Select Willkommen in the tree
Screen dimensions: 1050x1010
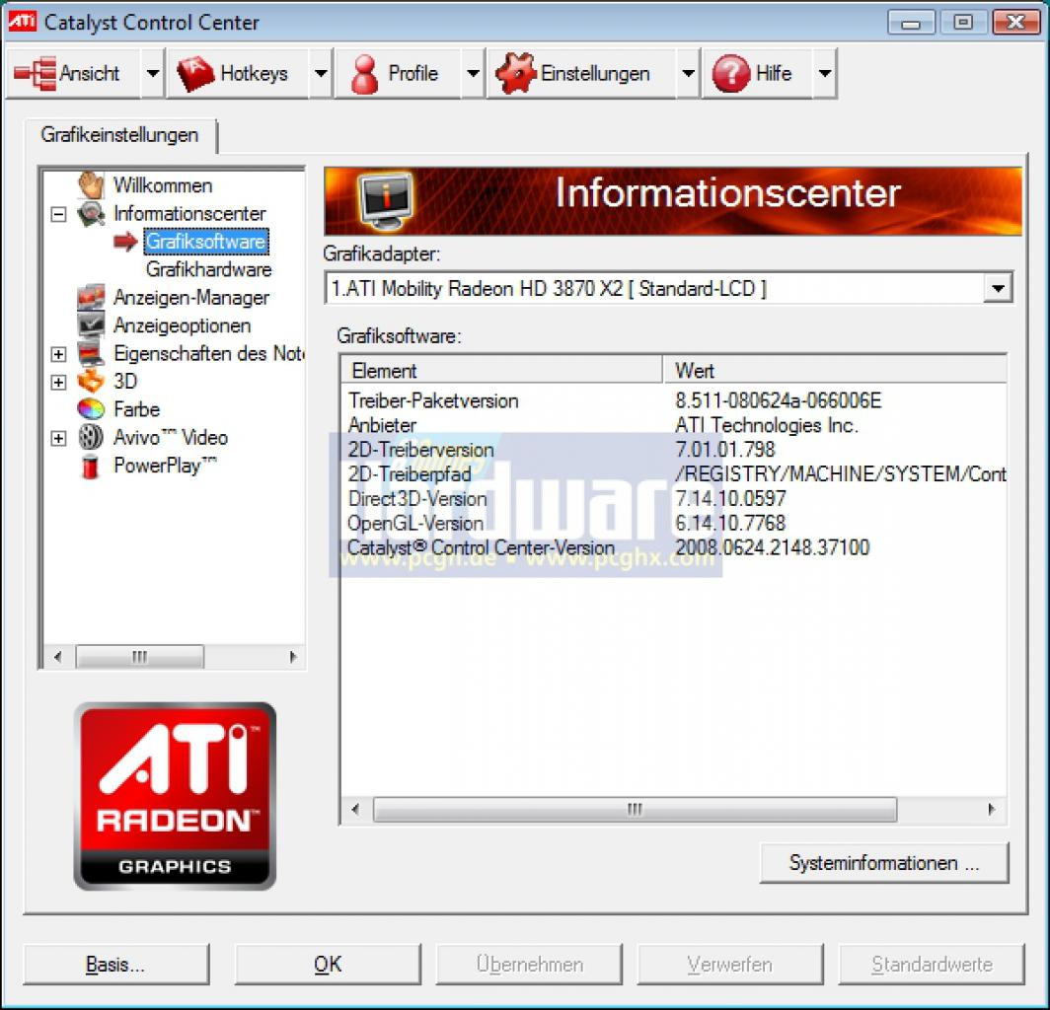click(x=163, y=184)
